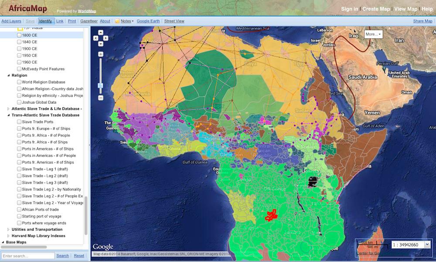Click Print in the toolbar
436x262 pixels.
tap(72, 21)
